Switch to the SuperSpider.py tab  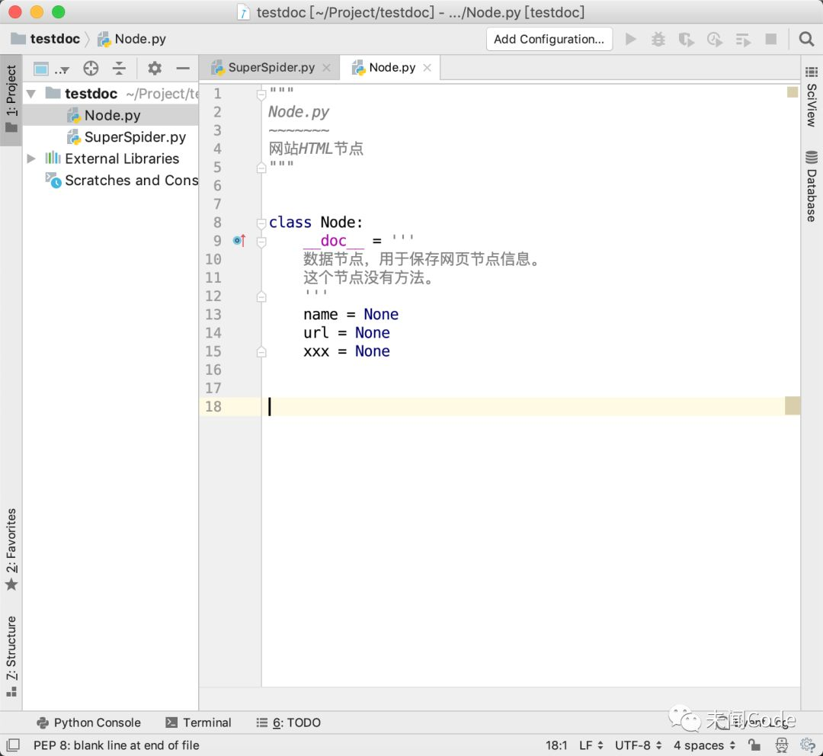271,67
